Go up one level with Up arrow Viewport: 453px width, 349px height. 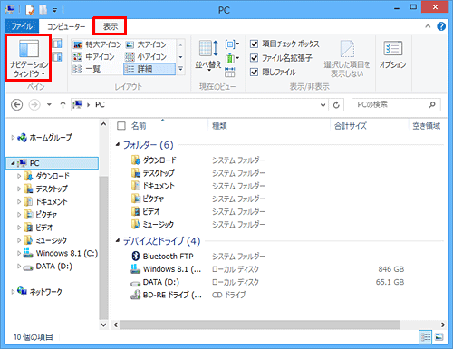pos(63,105)
